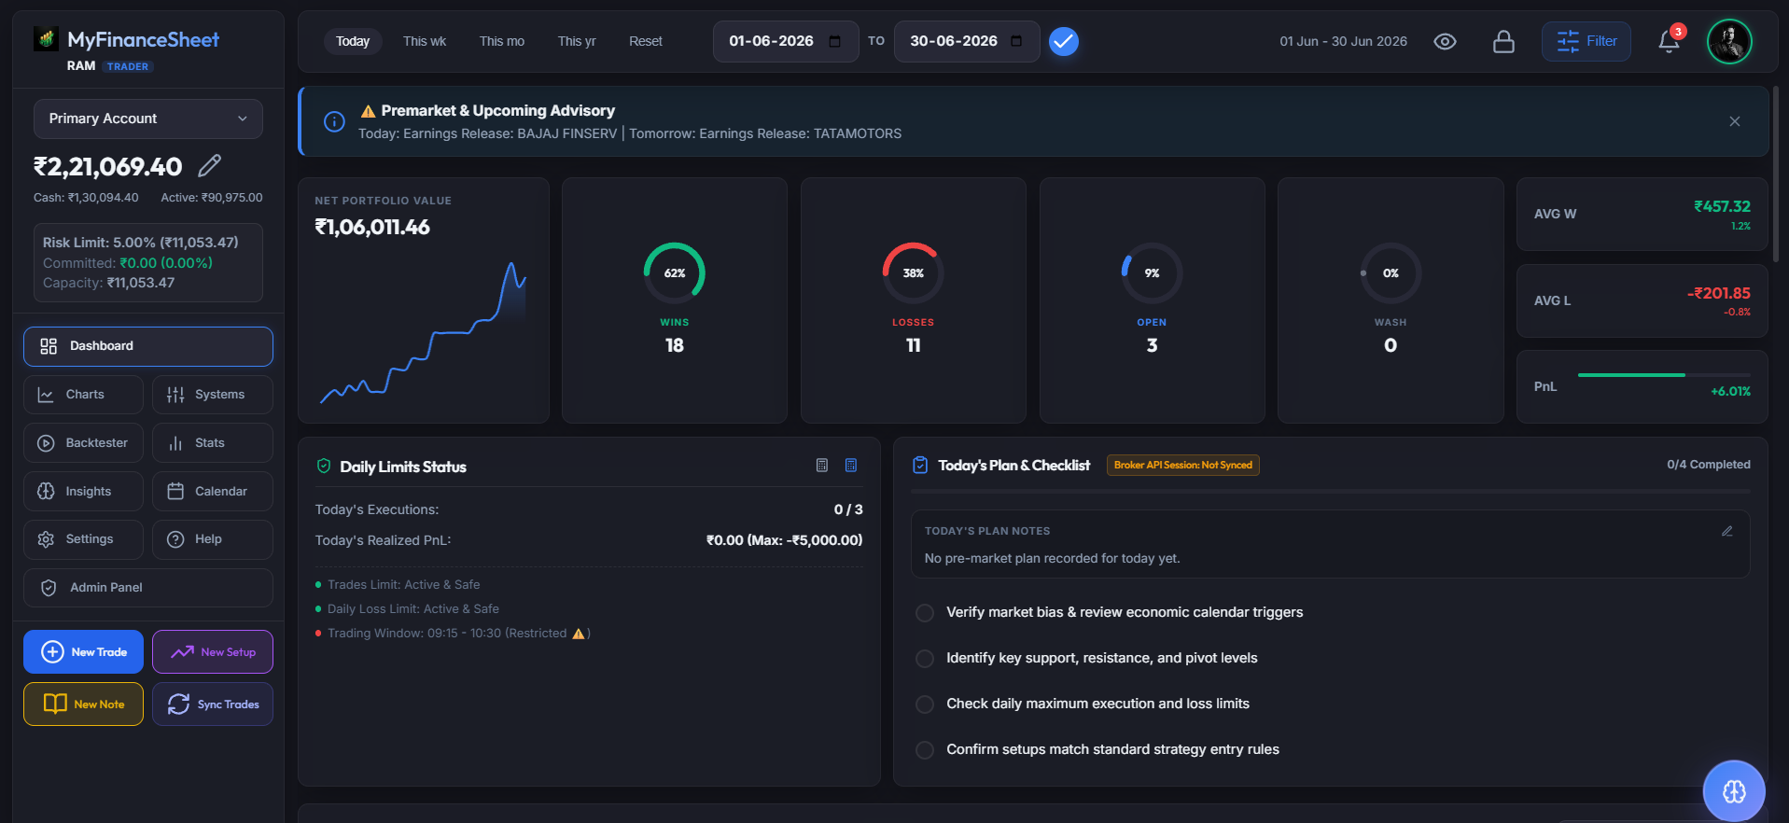The width and height of the screenshot is (1789, 823).
Task: Open calendar picker for start date 01-06-2026
Action: click(835, 41)
